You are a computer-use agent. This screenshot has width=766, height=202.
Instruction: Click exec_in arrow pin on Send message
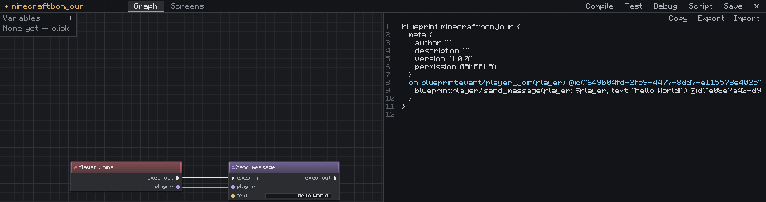click(233, 178)
